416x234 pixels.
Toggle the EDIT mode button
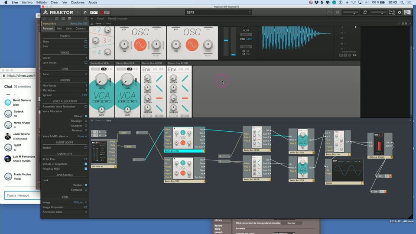tap(94, 13)
